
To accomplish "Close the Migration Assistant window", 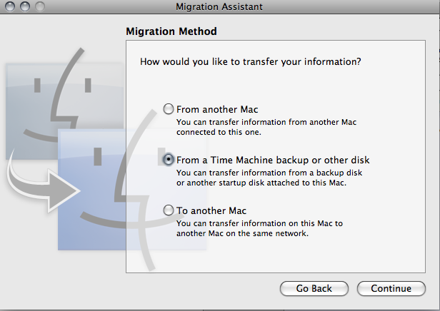I will pyautogui.click(x=9, y=6).
